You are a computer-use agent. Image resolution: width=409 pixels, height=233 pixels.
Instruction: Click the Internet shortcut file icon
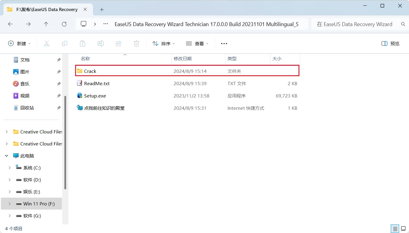[80, 108]
